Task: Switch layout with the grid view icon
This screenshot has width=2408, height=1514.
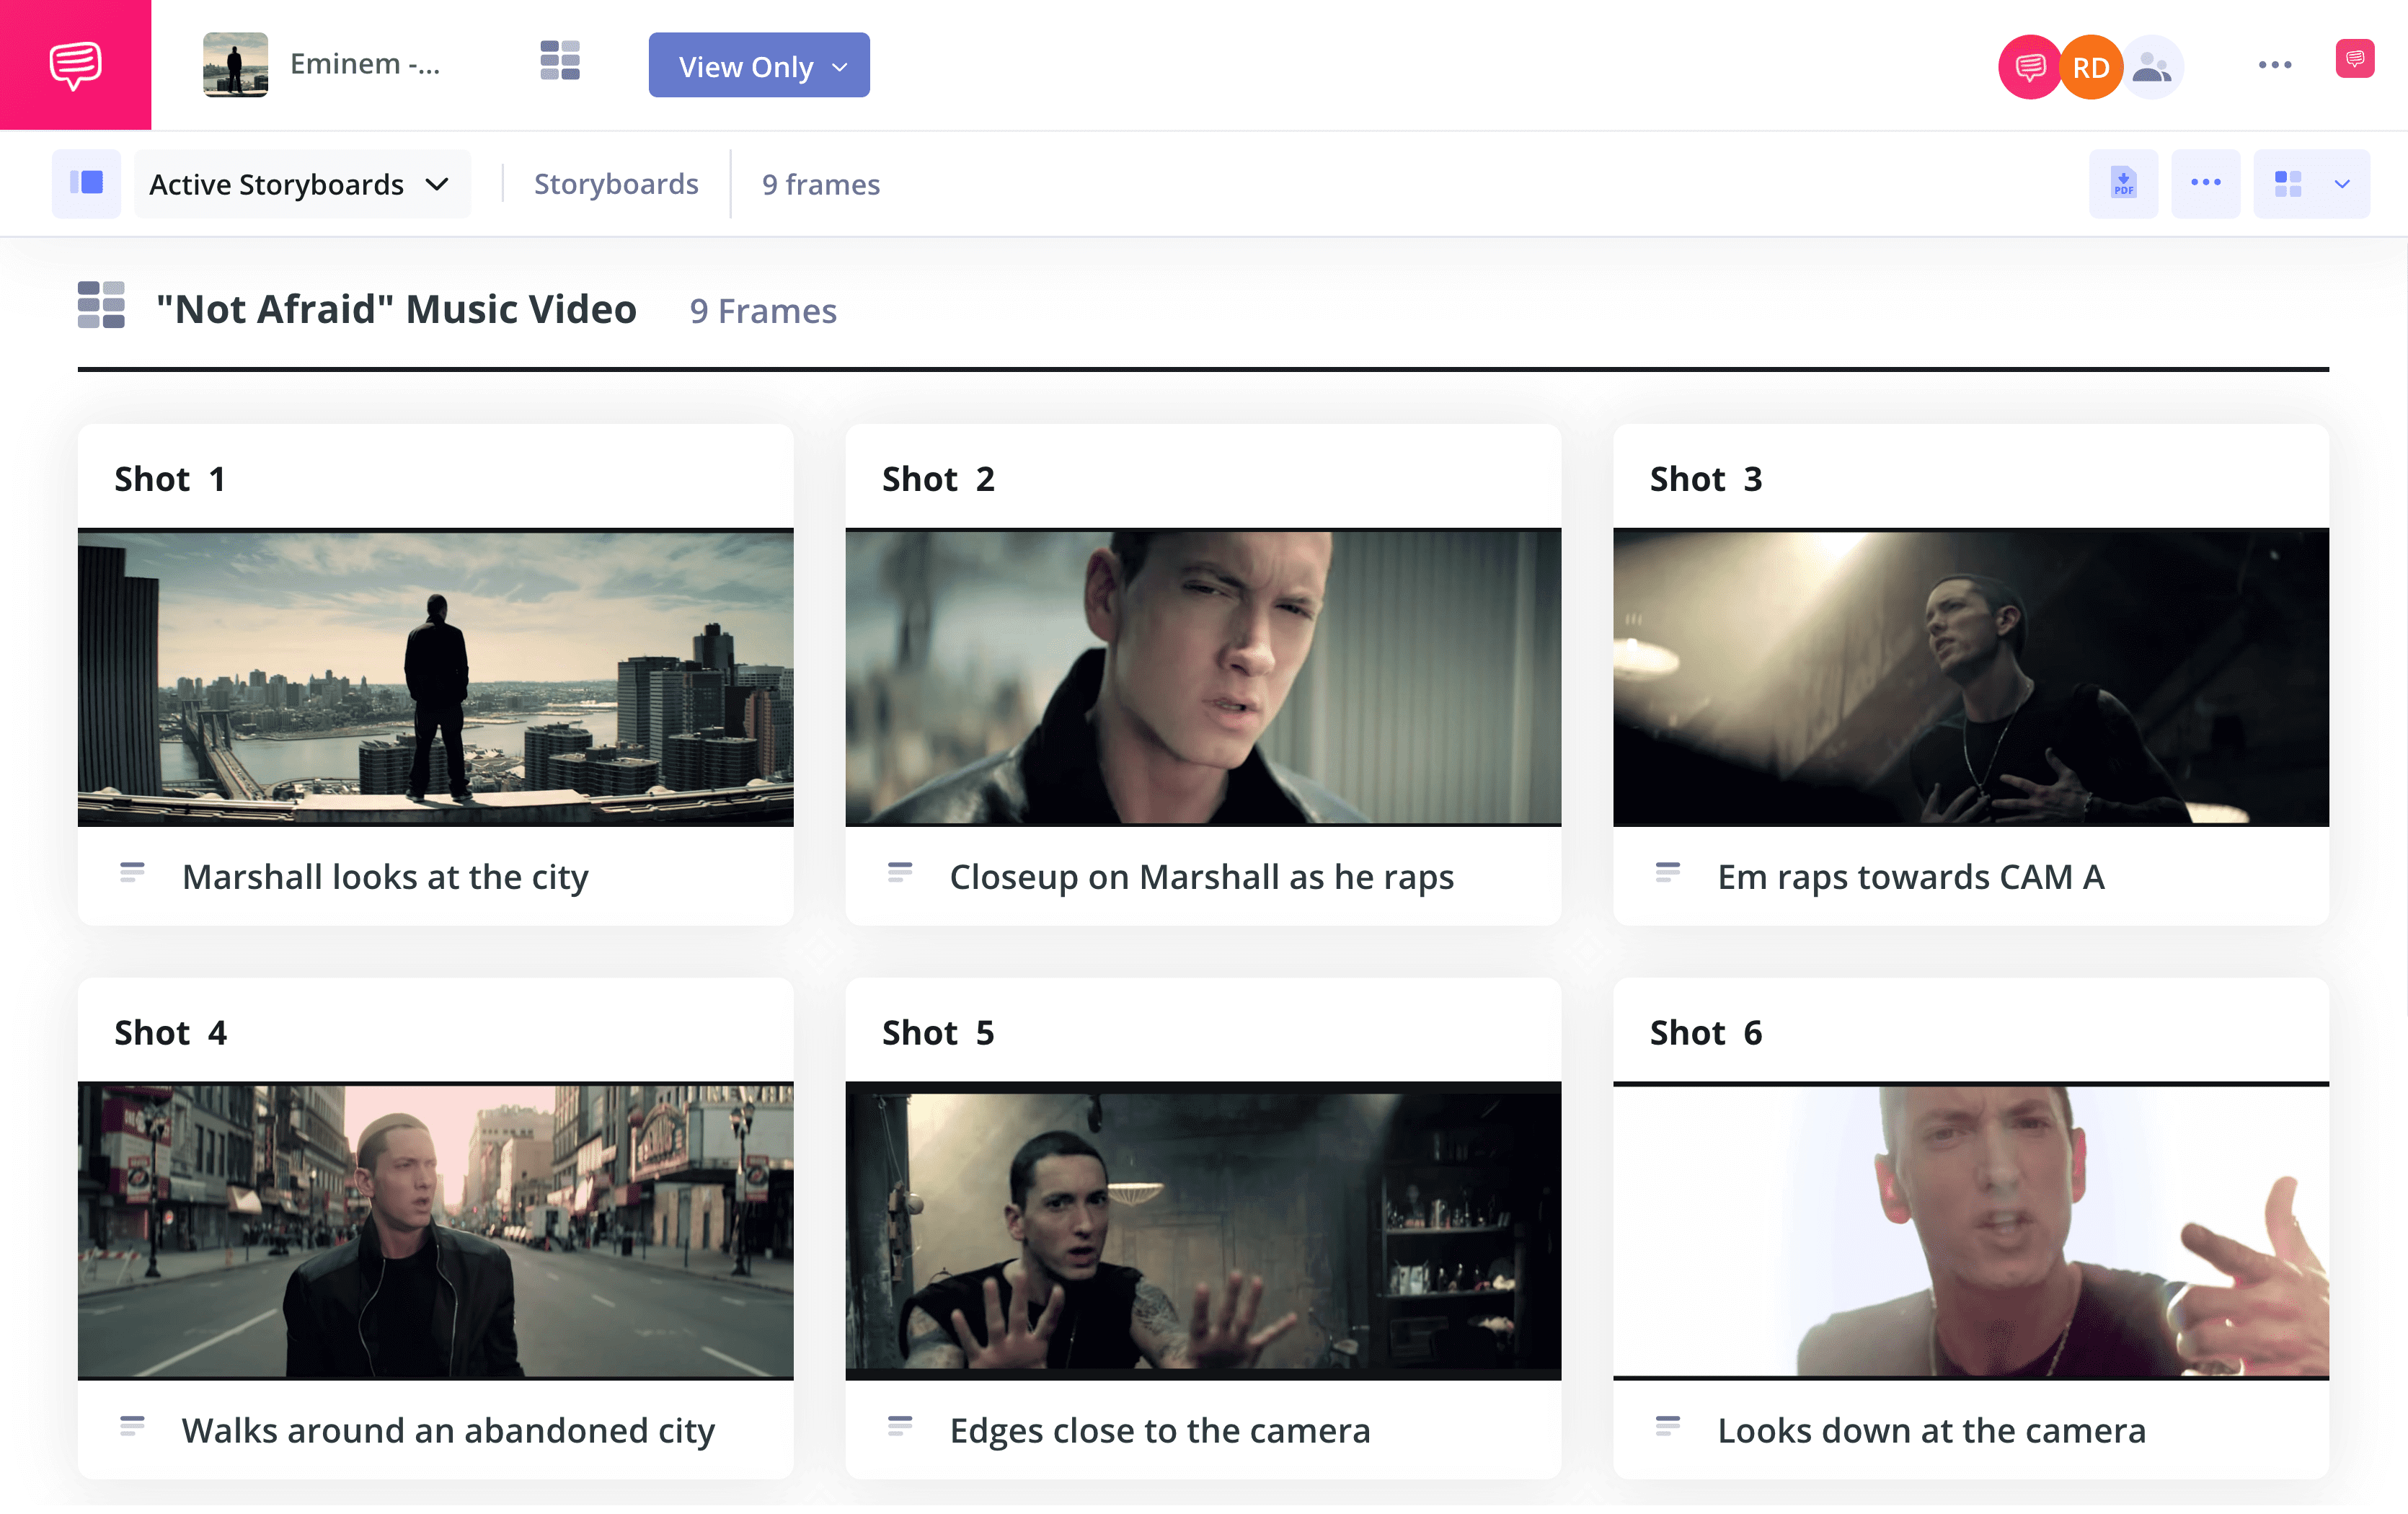Action: [x=2288, y=184]
